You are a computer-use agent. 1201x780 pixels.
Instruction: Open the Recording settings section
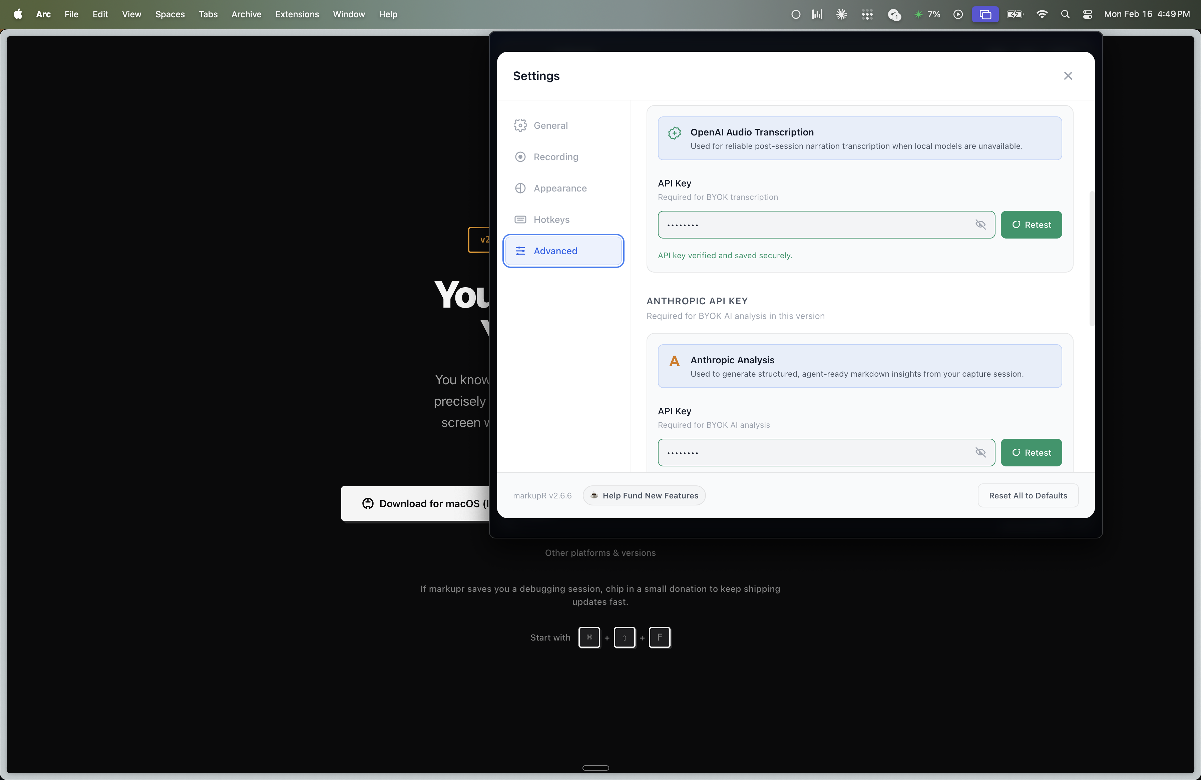[555, 157]
